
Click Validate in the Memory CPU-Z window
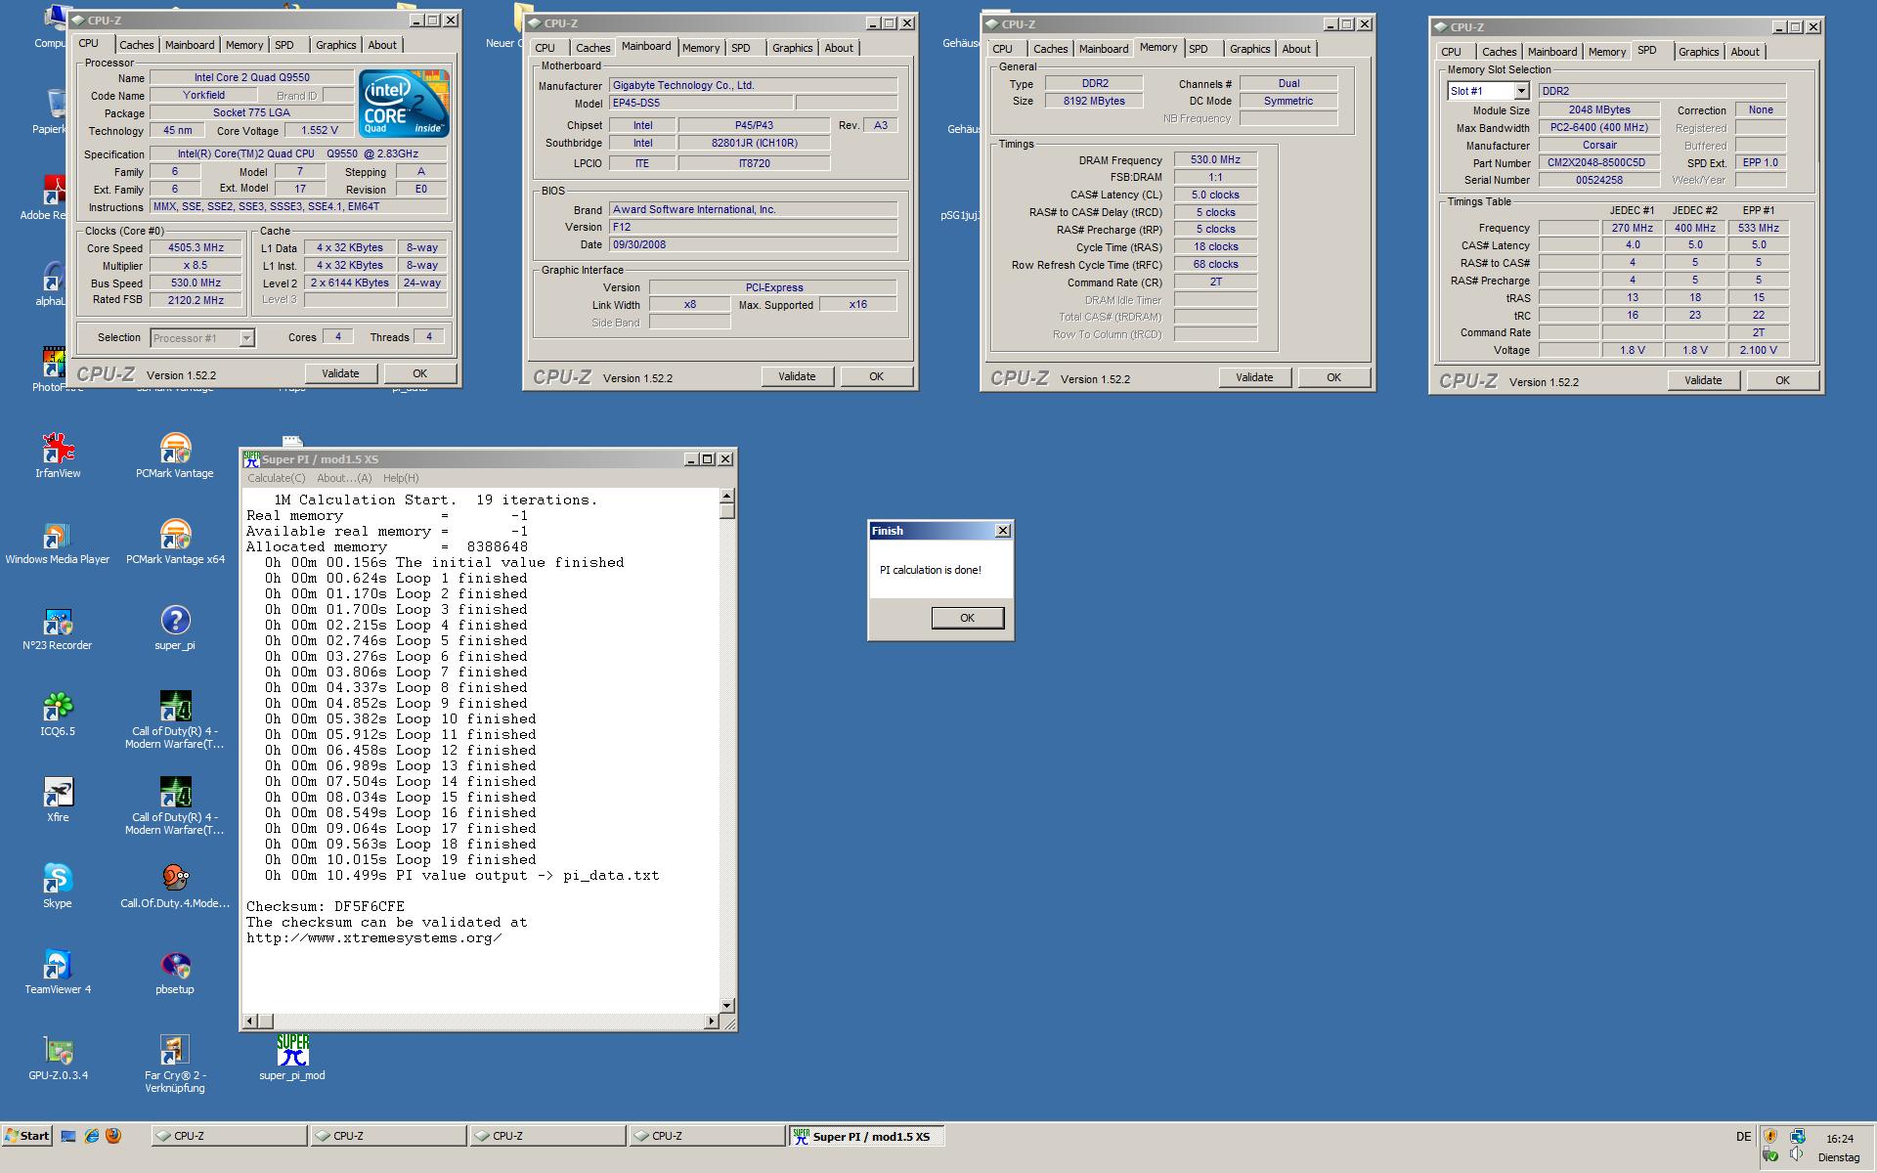[x=1254, y=377]
